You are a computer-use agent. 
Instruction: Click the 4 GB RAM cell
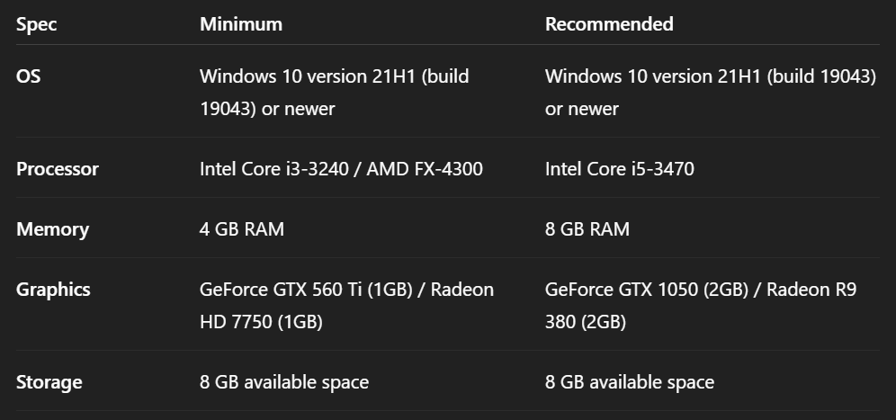coord(242,229)
